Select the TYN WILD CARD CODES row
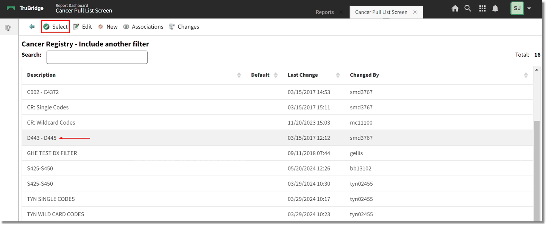This screenshot has height=225, width=546. (x=277, y=214)
